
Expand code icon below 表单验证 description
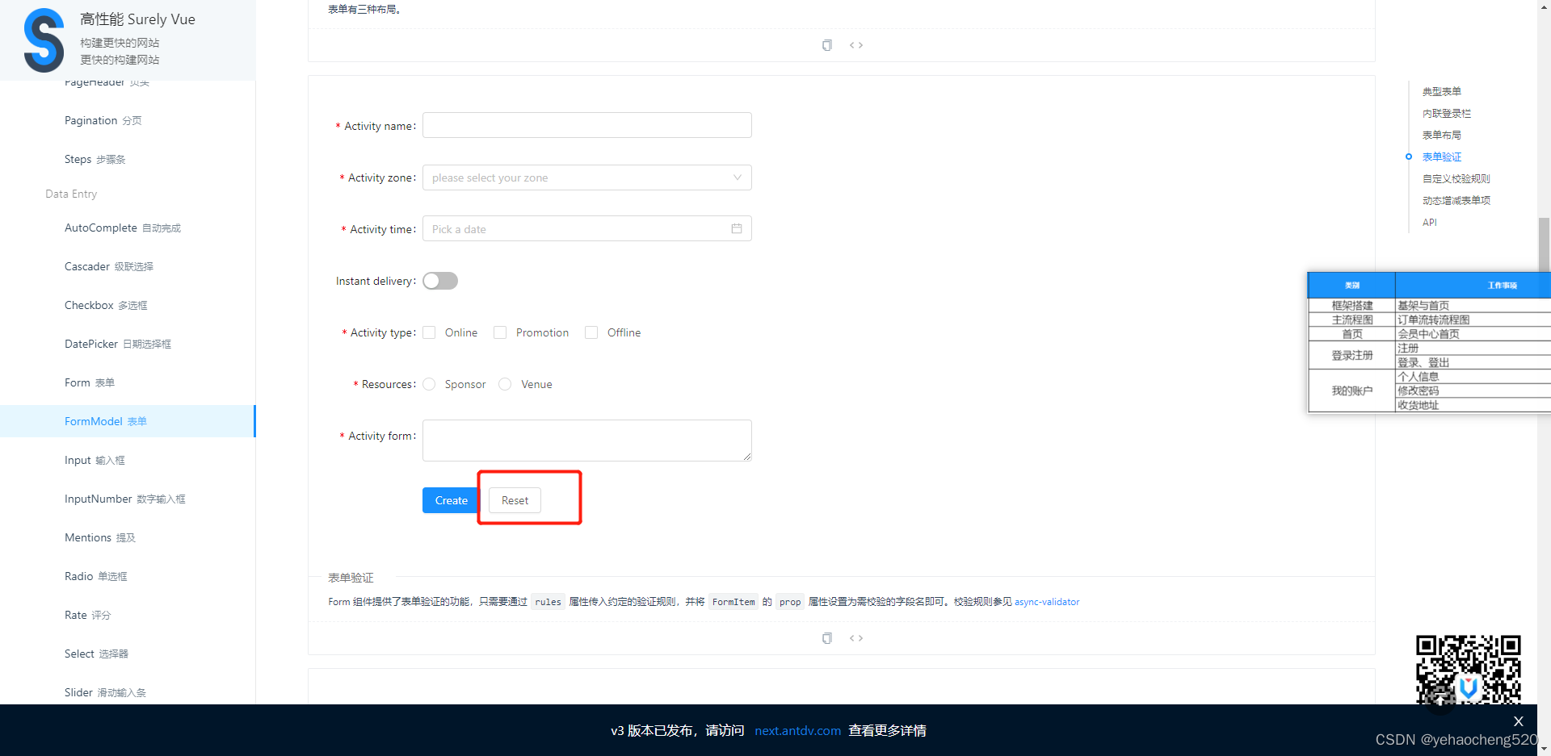point(856,638)
